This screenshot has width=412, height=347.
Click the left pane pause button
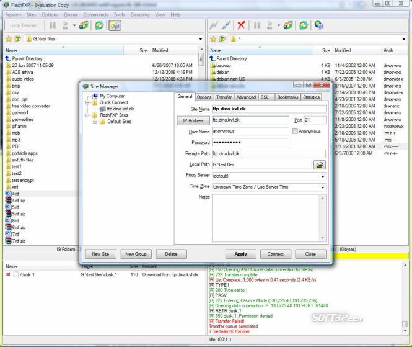coord(53,25)
